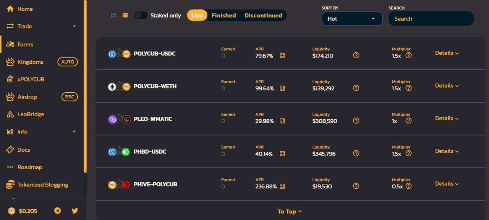Open APR calculator for PHIVE-POLYCUB
489x220 pixels.
pyautogui.click(x=282, y=186)
